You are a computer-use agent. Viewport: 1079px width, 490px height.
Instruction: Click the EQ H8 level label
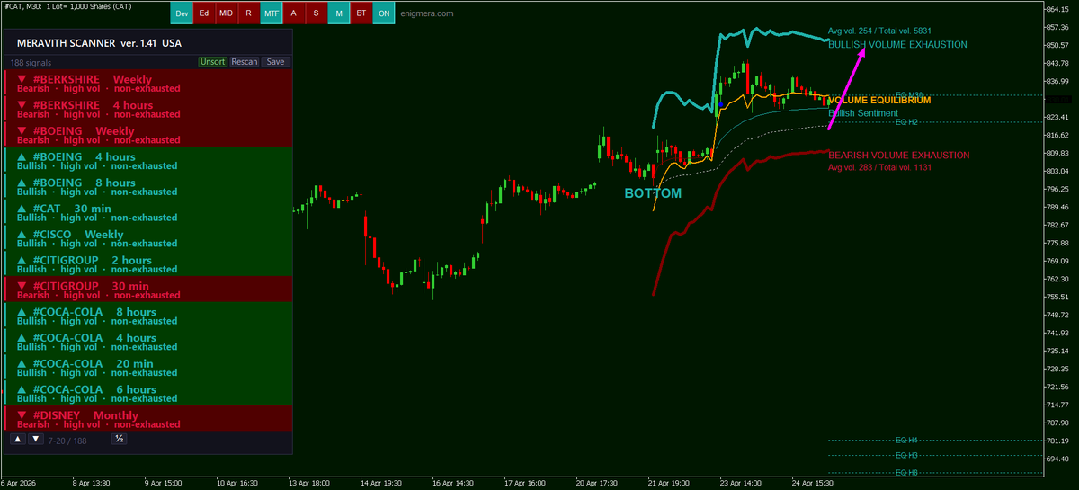point(906,473)
